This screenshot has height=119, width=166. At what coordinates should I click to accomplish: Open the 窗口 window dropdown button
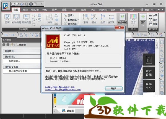[x=143, y=20]
